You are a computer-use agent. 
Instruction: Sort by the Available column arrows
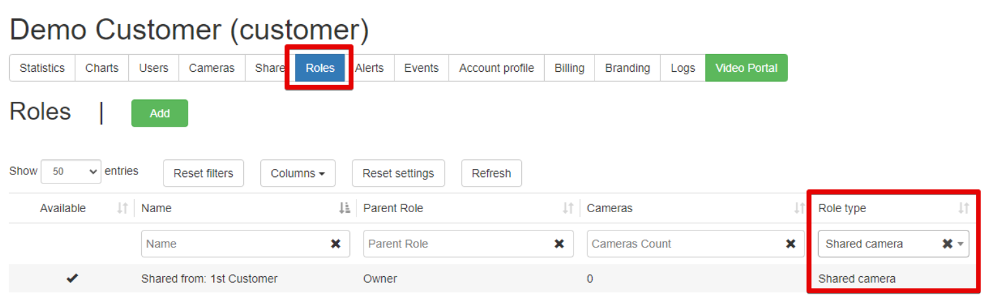(122, 208)
